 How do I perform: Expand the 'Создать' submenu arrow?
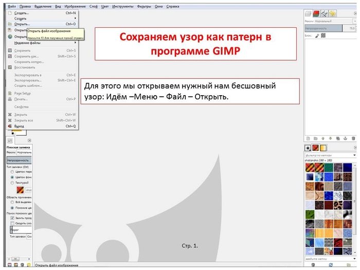pyautogui.click(x=75, y=19)
